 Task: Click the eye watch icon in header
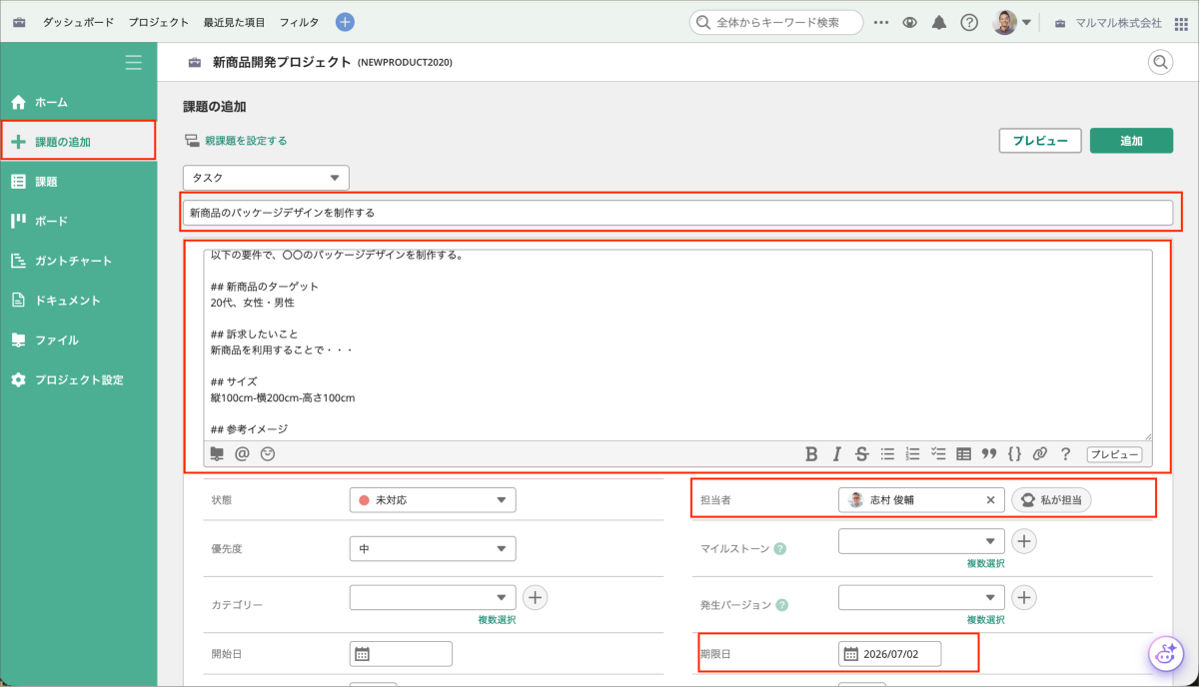(909, 22)
